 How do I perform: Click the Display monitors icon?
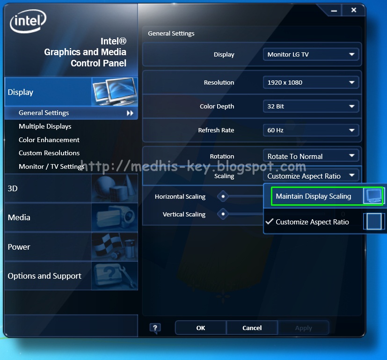tap(115, 92)
